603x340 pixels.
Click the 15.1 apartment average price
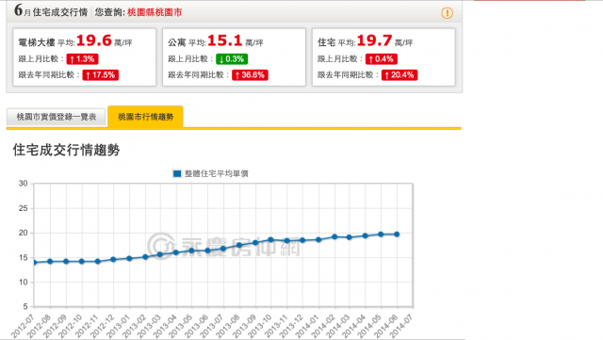(x=224, y=40)
